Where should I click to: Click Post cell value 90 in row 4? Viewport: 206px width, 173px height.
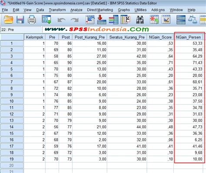point(66,62)
